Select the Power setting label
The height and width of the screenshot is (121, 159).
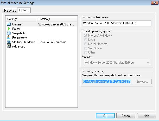[16, 29]
